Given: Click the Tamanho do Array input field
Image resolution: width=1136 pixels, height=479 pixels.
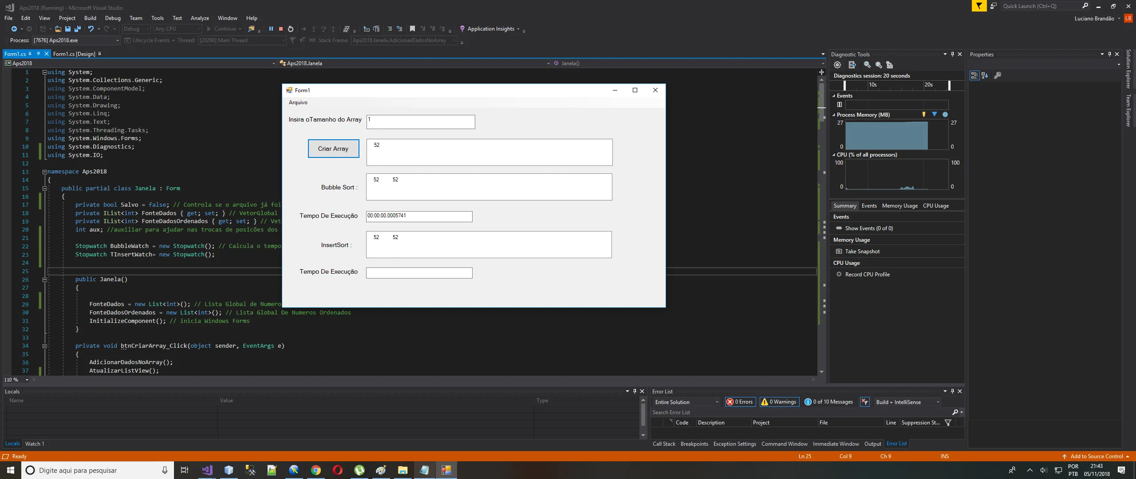Looking at the screenshot, I should 421,122.
